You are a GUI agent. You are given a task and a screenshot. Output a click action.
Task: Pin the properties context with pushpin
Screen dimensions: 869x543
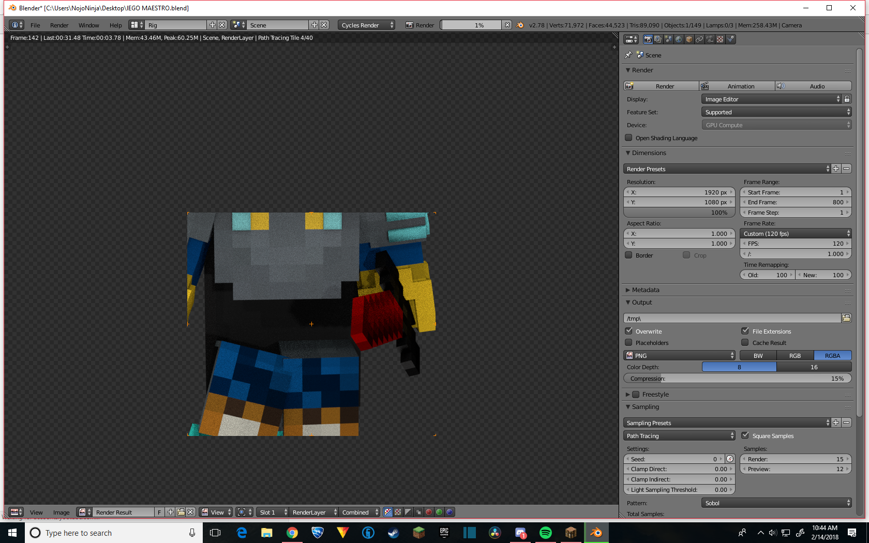pos(628,55)
